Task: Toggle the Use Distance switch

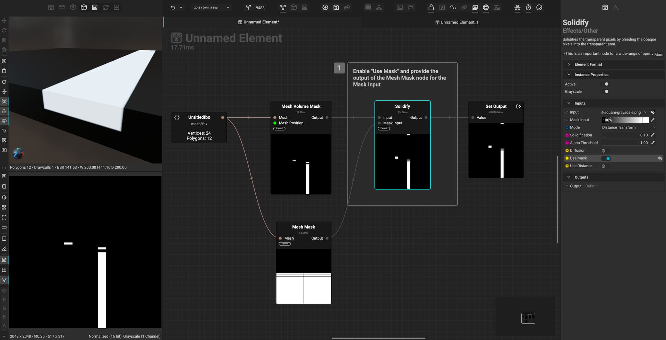Action: [604, 166]
